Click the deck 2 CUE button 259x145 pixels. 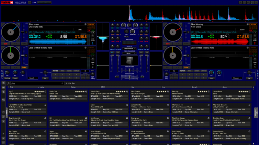[168, 44]
